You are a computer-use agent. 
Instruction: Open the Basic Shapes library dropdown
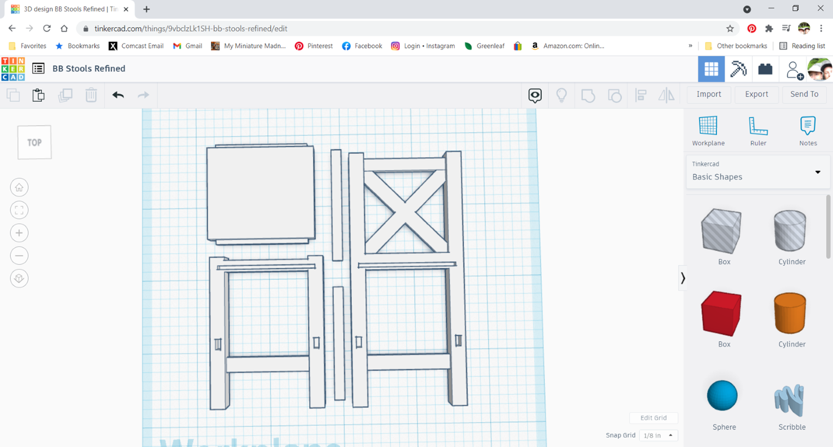click(x=757, y=172)
